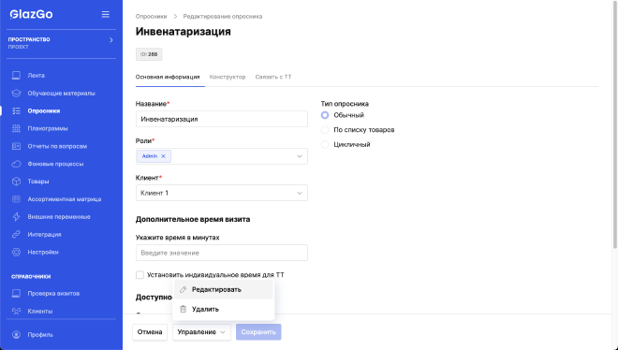Open Интеграция in the sidebar
The image size is (618, 350).
pyautogui.click(x=44, y=234)
